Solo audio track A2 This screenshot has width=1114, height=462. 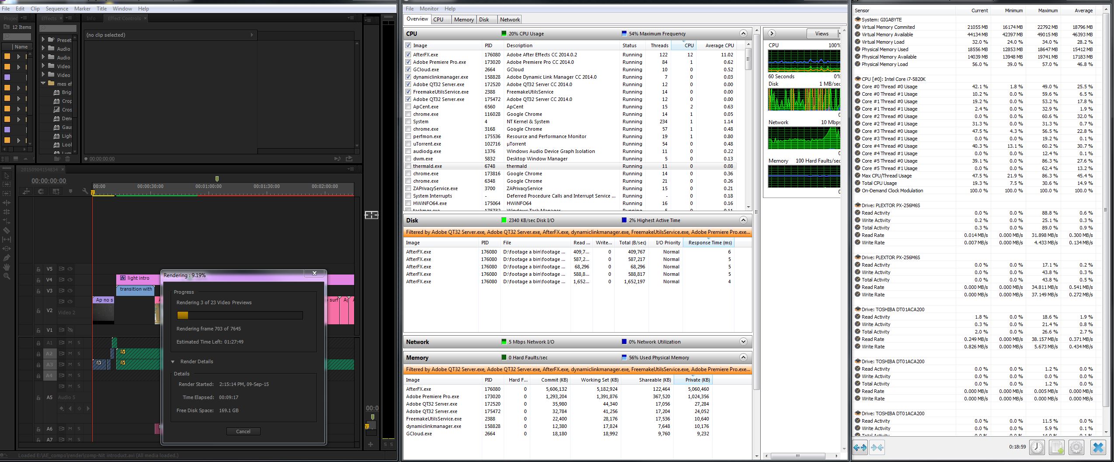point(79,353)
